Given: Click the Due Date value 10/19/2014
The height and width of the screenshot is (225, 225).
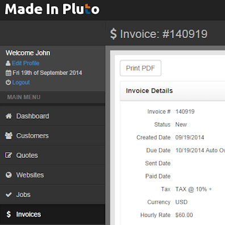Looking at the screenshot, I should (x=190, y=151).
